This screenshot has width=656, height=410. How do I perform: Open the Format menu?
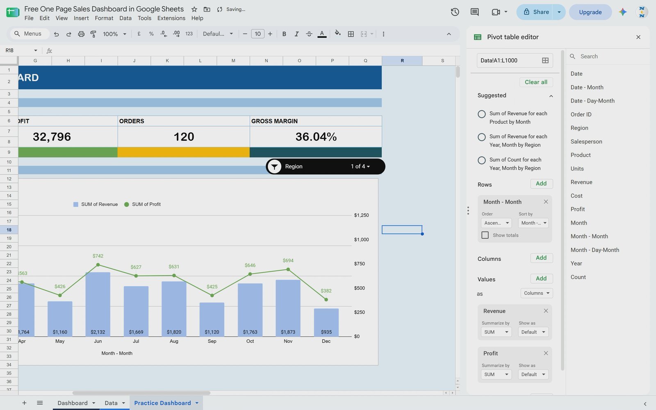pos(104,18)
